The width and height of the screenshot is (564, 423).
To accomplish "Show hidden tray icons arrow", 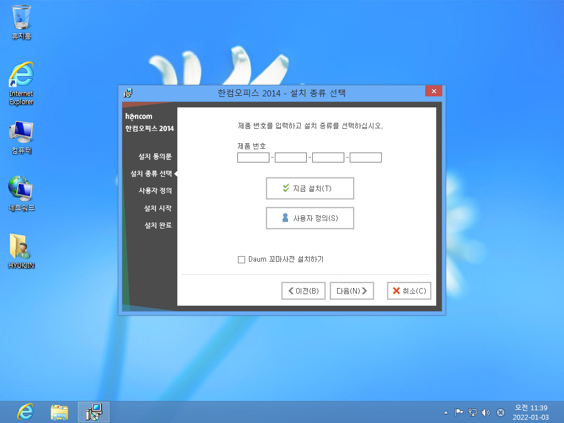I will (x=446, y=413).
